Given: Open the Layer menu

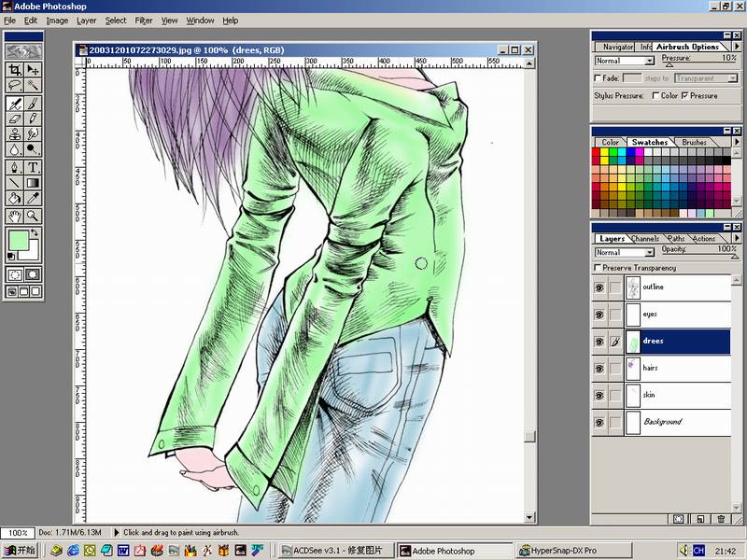Looking at the screenshot, I should [87, 21].
